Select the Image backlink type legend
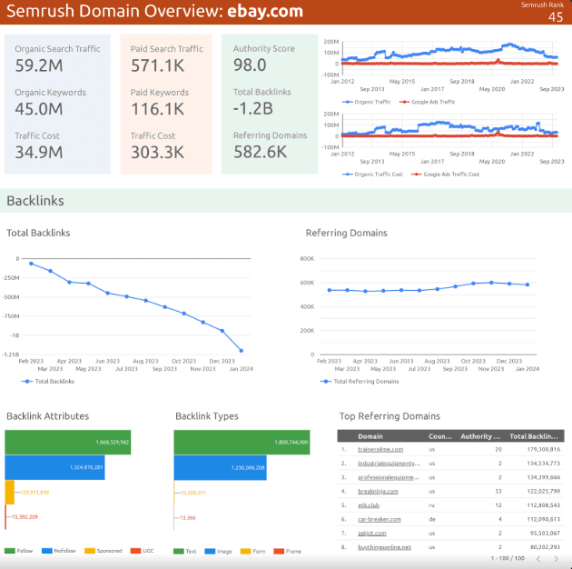Viewport: 572px width, 569px height. coord(218,551)
